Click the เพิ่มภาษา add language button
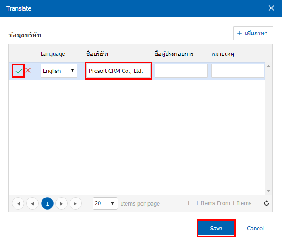 click(x=253, y=33)
